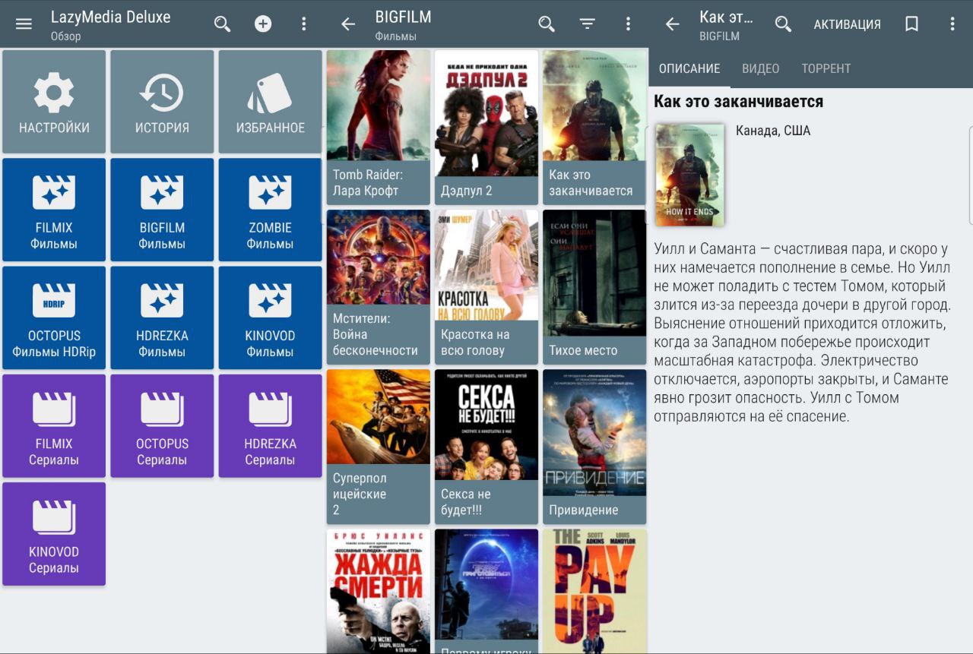Tap the add (plus) icon

[263, 24]
